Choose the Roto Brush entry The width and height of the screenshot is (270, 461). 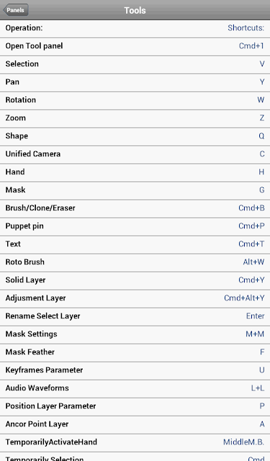click(x=135, y=262)
